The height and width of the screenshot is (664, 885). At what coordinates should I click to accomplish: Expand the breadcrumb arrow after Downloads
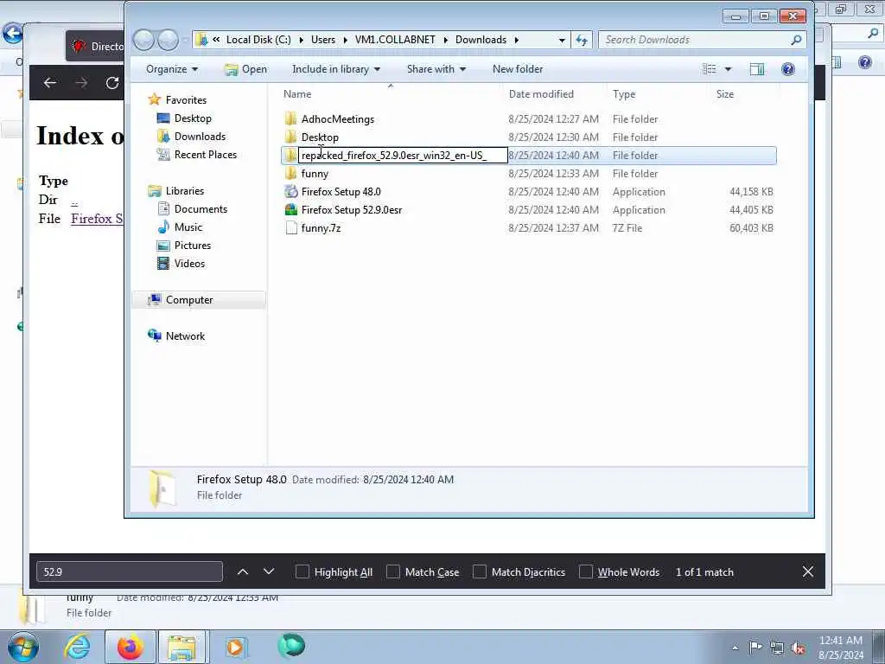(516, 40)
